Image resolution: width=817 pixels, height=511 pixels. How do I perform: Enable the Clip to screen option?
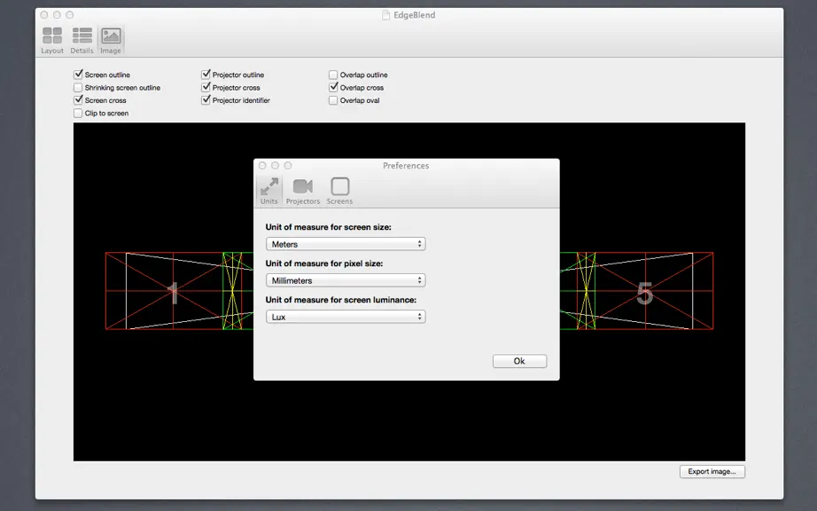(78, 114)
